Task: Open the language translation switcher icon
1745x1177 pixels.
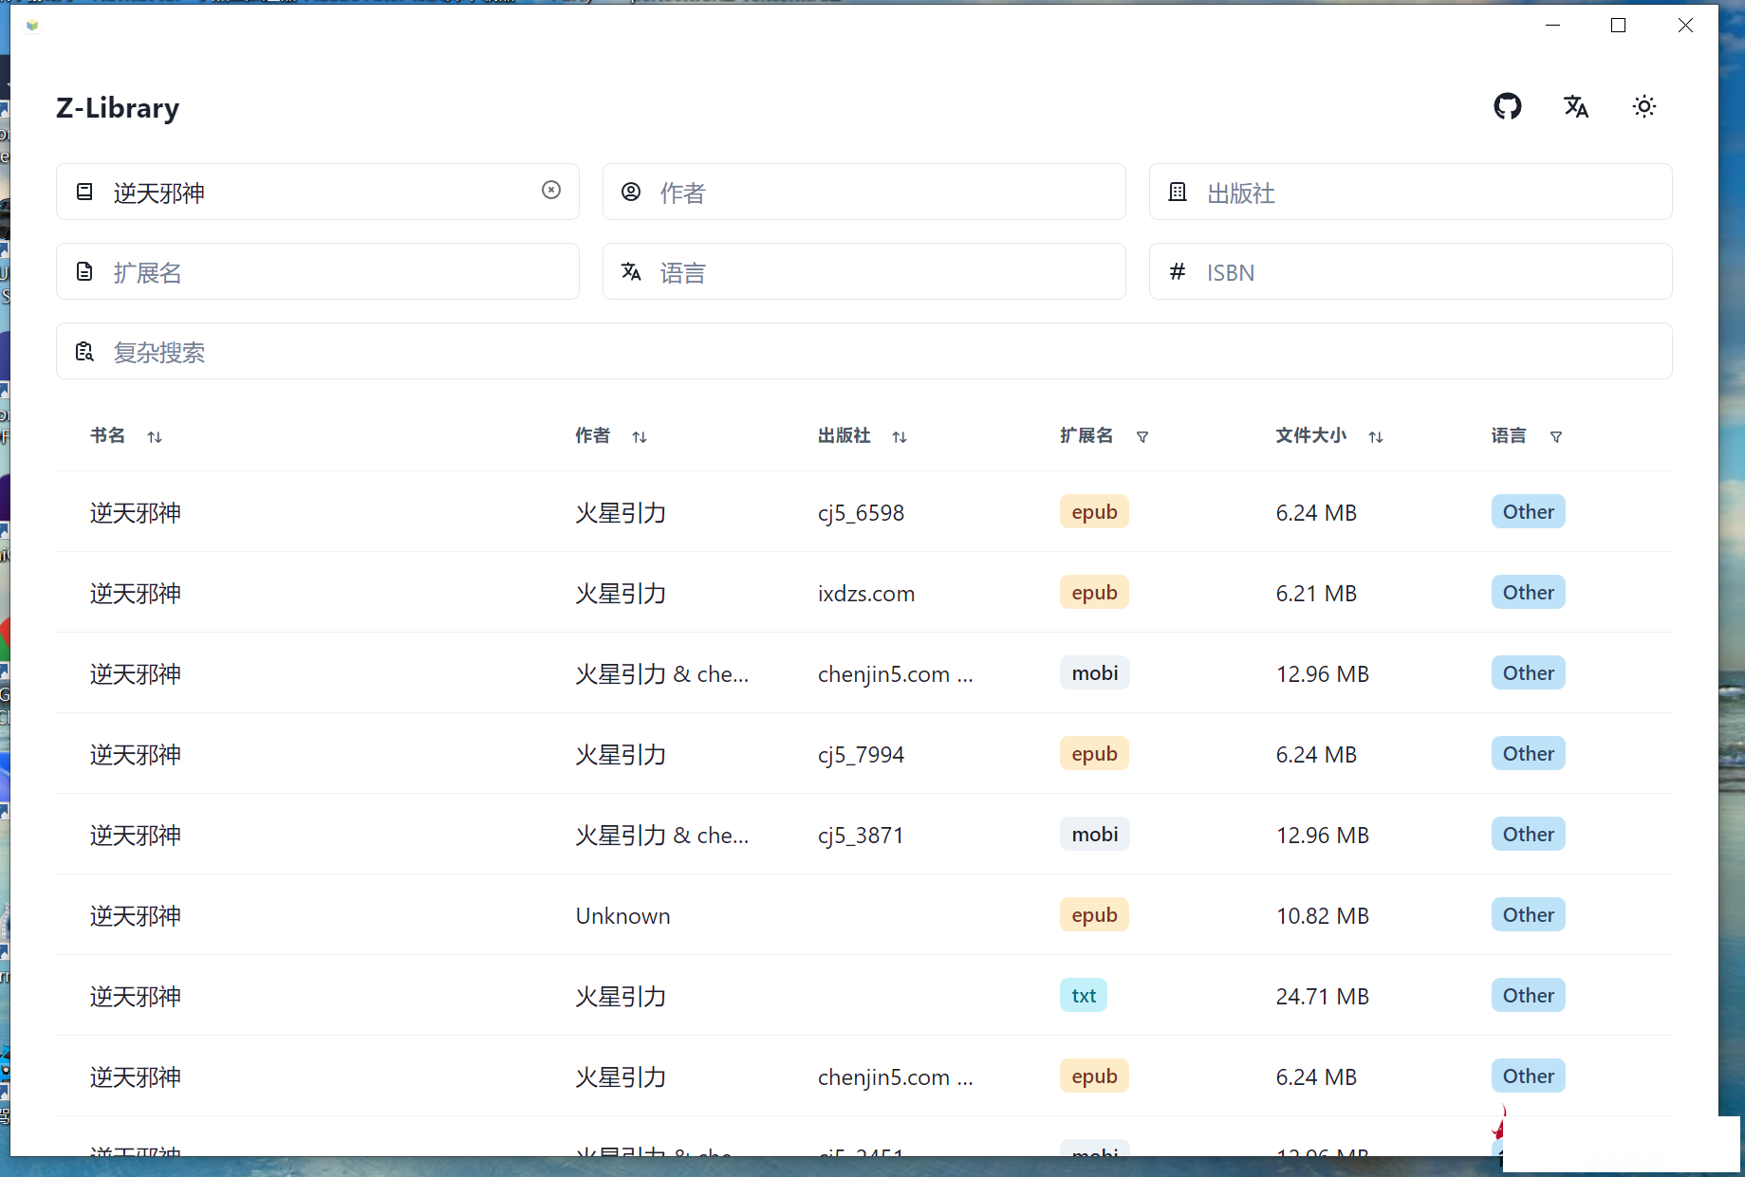Action: coord(1575,106)
